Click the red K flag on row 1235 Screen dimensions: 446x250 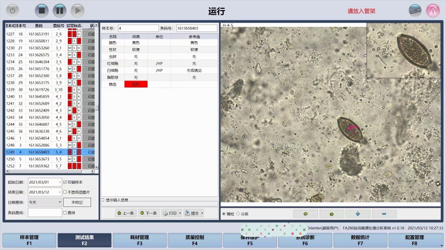(x=79, y=69)
